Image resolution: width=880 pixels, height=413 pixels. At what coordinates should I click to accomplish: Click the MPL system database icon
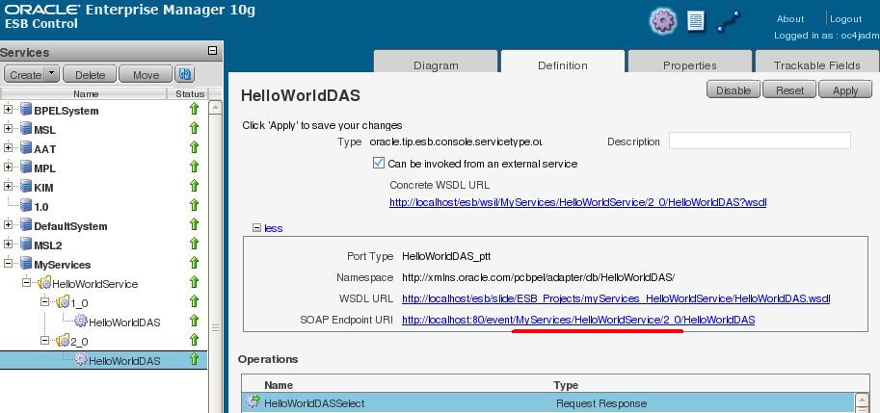[26, 167]
